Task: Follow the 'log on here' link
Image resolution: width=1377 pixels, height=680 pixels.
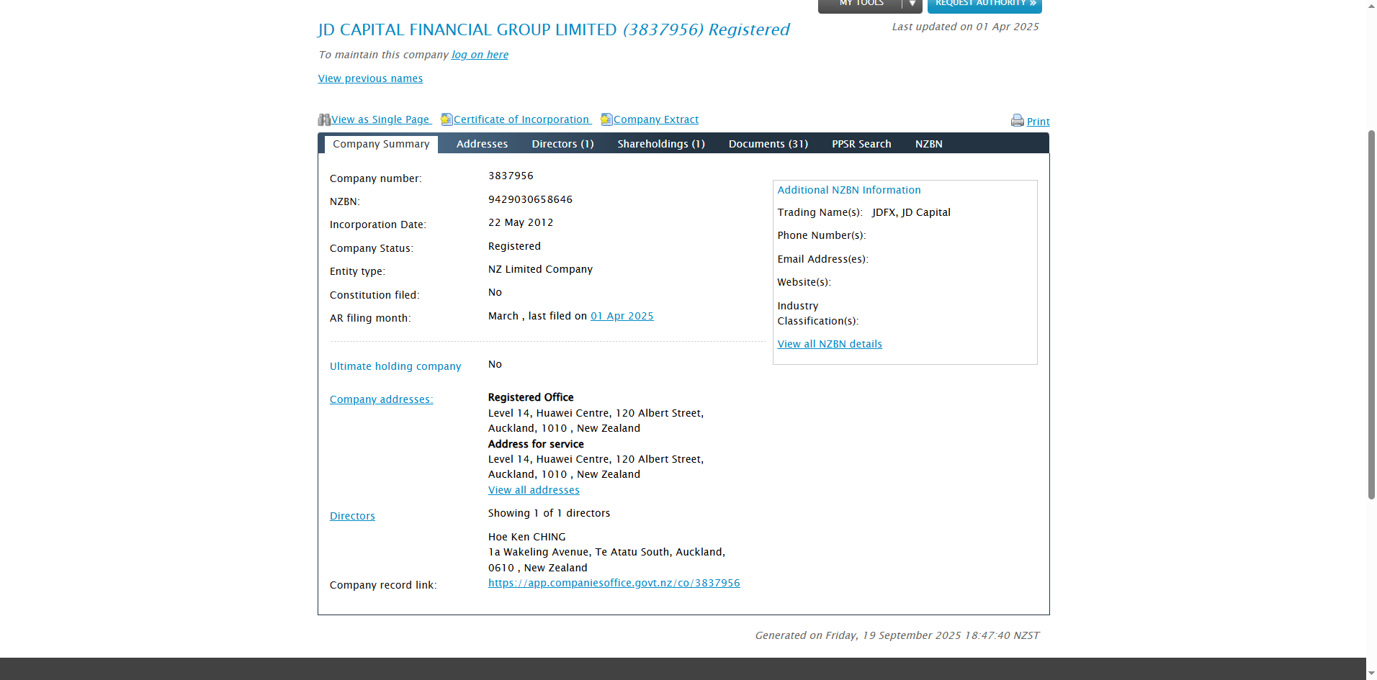Action: pyautogui.click(x=480, y=55)
